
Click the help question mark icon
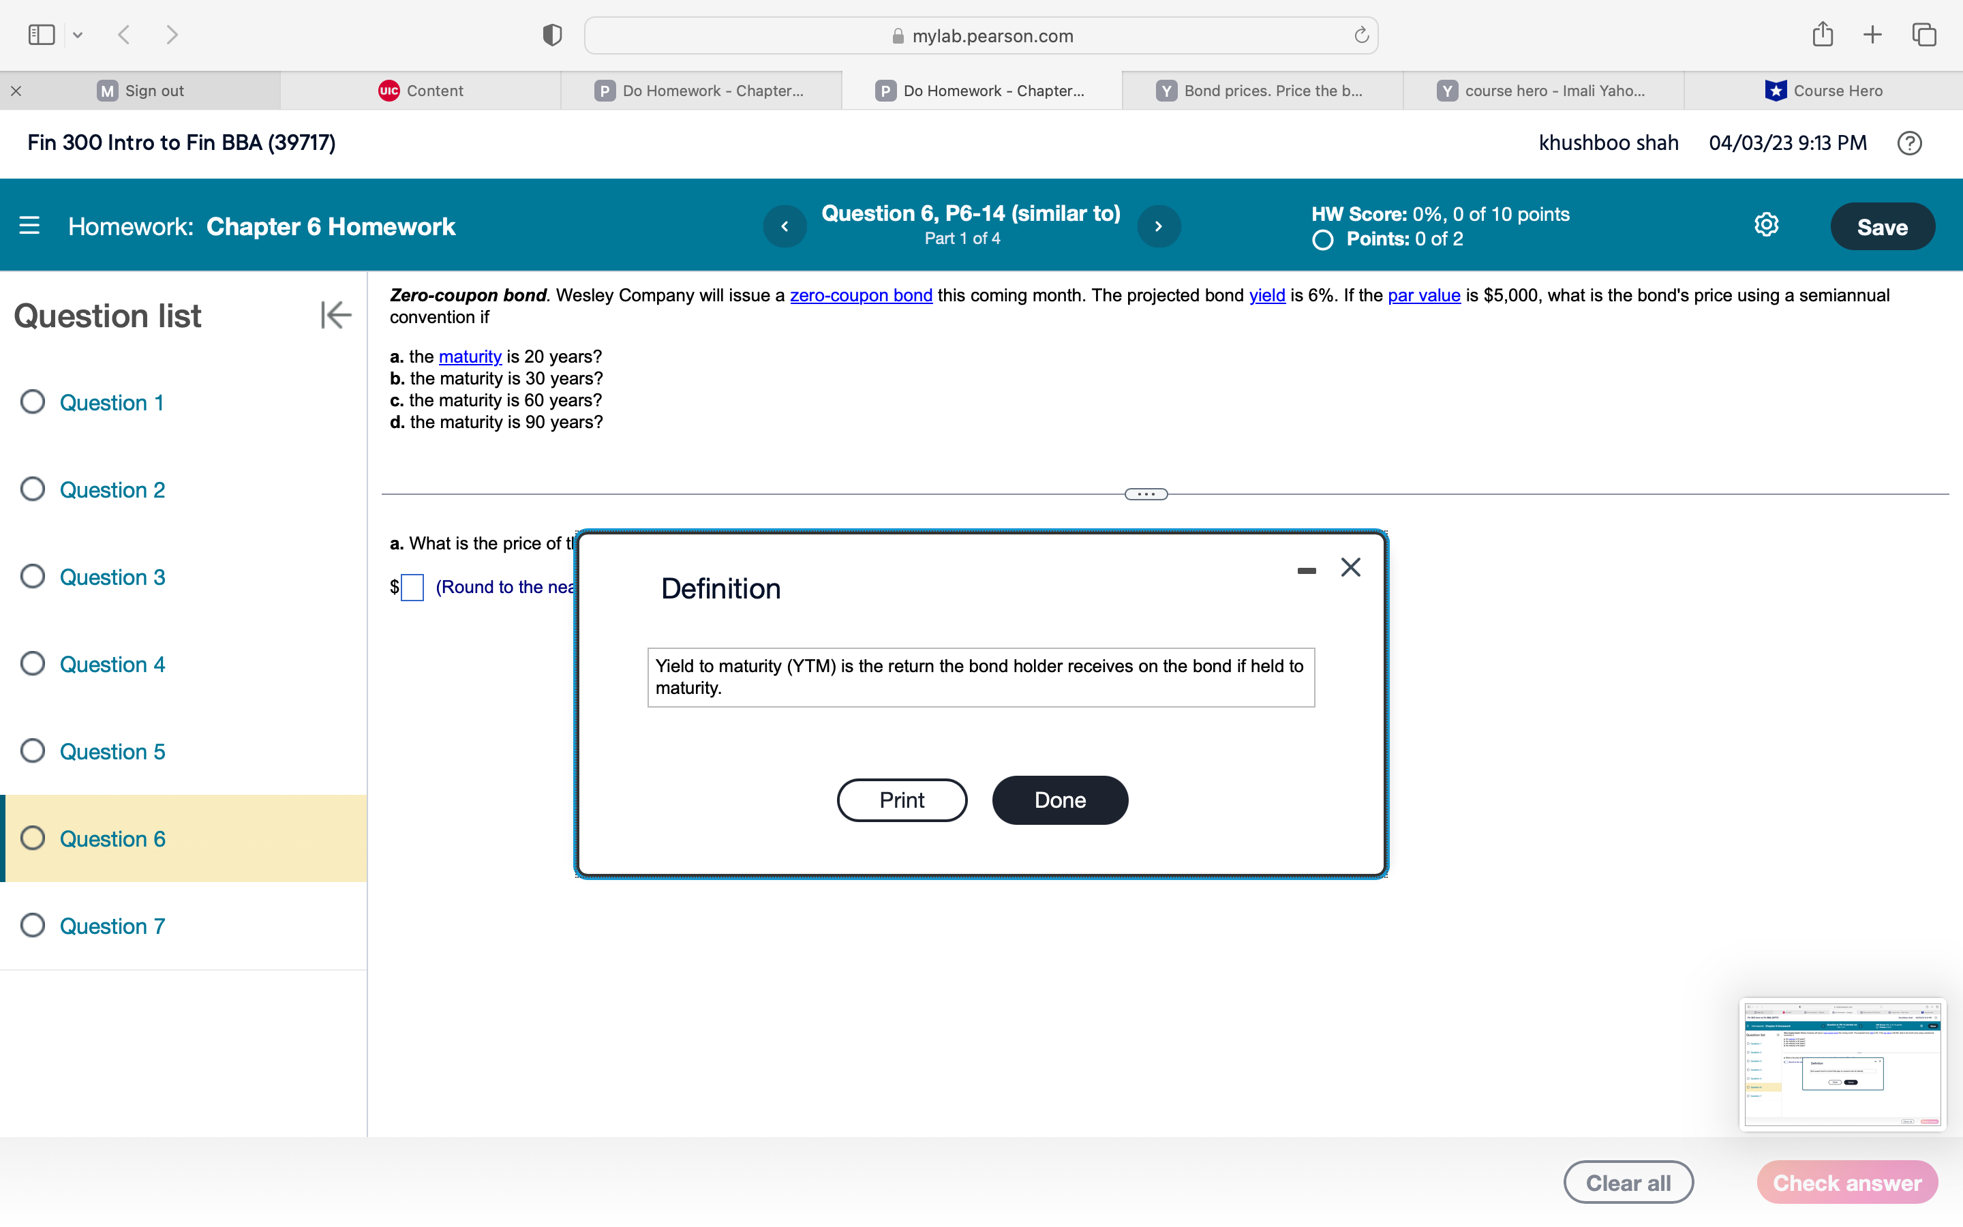point(1909,143)
